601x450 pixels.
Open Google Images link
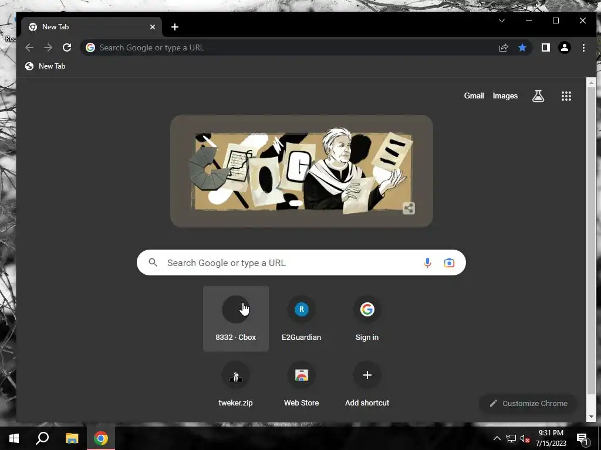[505, 96]
